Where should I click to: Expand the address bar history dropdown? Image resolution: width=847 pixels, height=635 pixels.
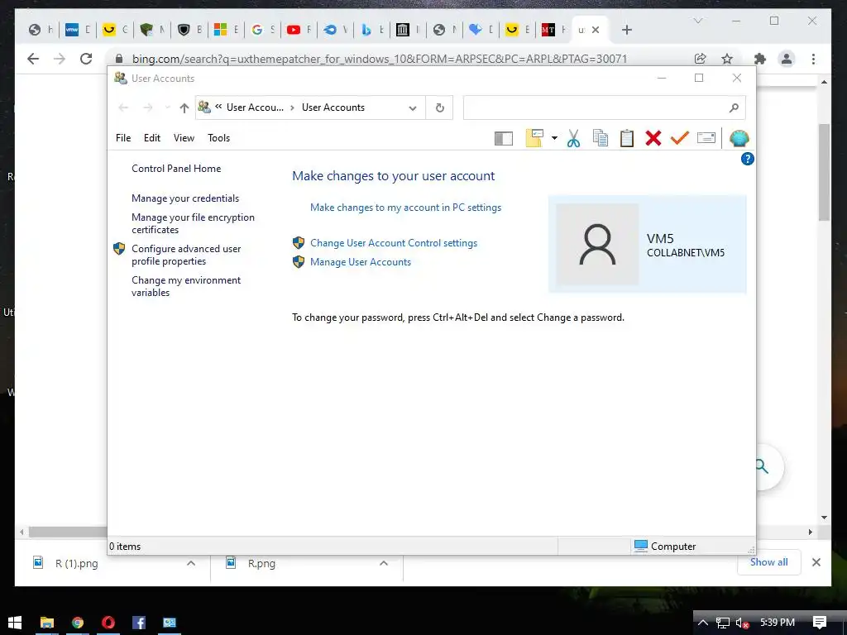[x=413, y=108]
